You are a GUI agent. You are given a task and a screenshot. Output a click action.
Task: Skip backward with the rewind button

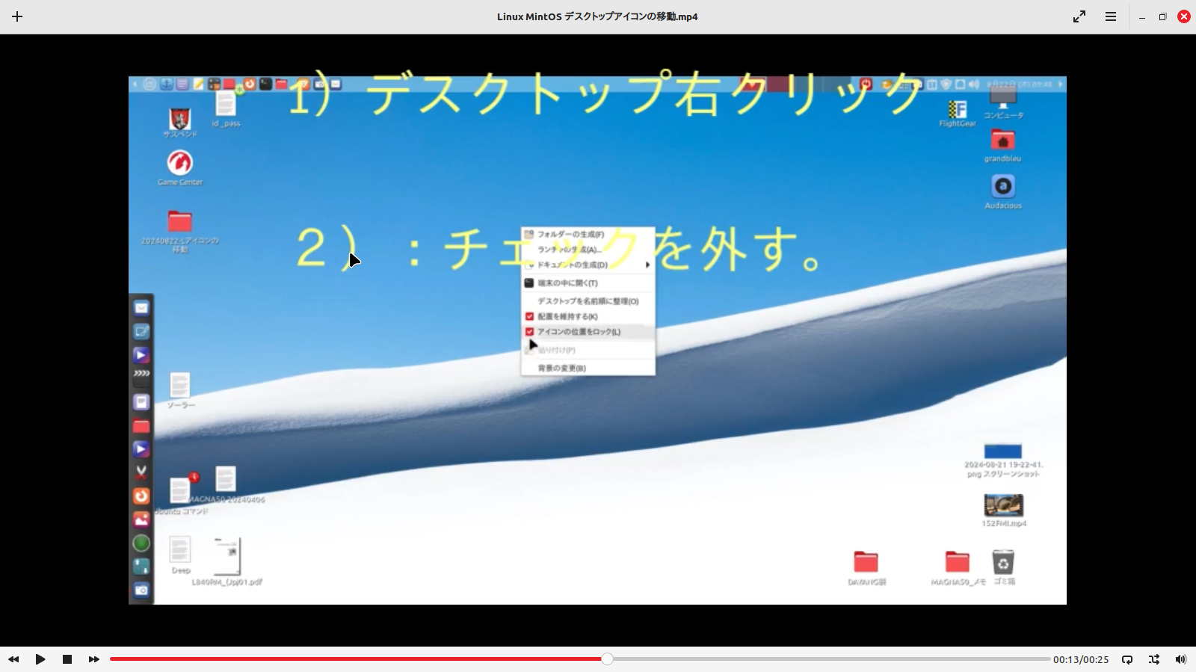(x=13, y=659)
